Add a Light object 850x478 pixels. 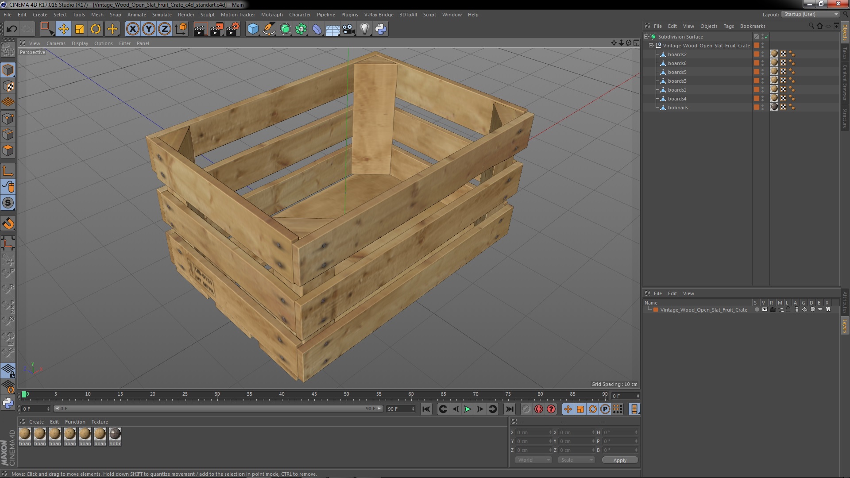coord(364,29)
